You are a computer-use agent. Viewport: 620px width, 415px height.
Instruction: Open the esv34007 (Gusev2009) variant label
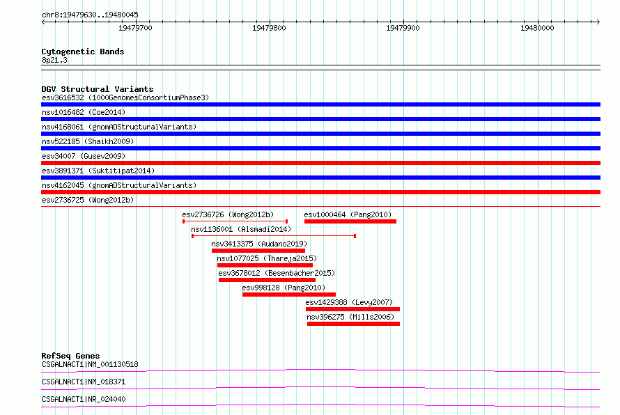(x=84, y=156)
